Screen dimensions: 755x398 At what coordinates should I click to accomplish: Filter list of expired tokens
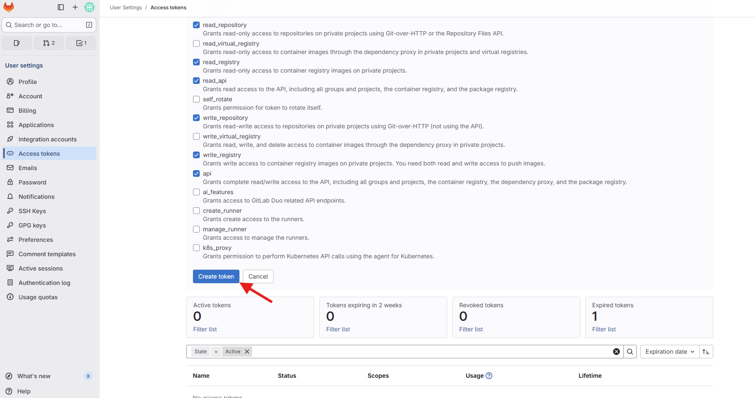[x=604, y=329]
